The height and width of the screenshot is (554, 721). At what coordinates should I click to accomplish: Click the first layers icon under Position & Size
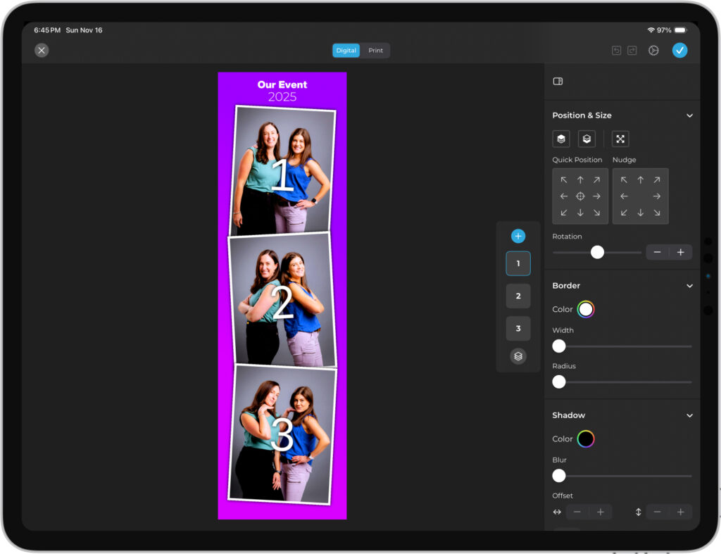click(x=560, y=139)
